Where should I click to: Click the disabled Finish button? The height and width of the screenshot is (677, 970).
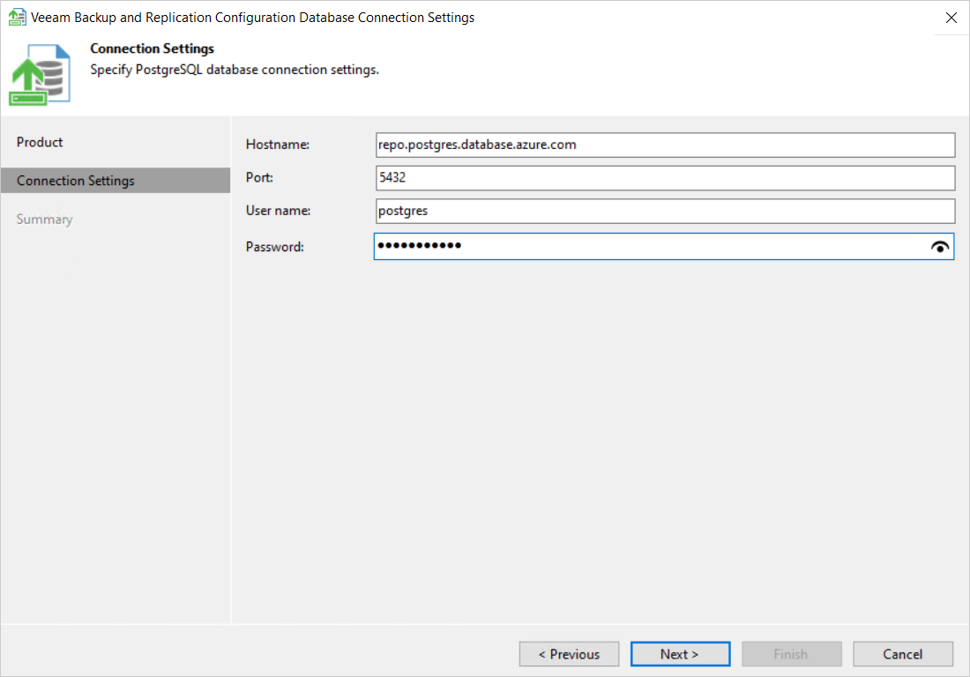791,654
